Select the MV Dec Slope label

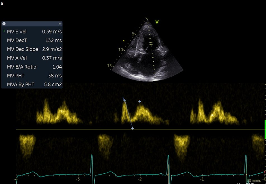pos(23,49)
